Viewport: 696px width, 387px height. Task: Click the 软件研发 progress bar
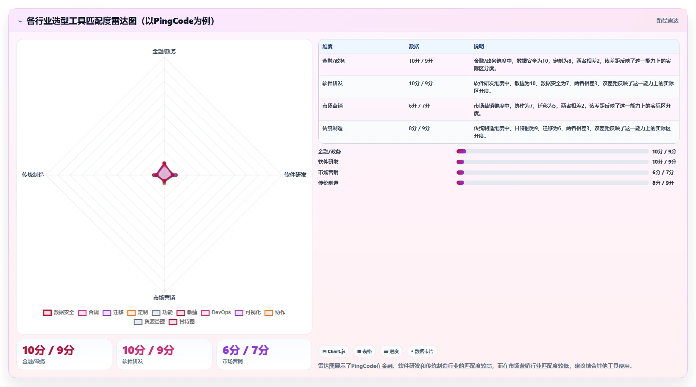click(x=552, y=162)
